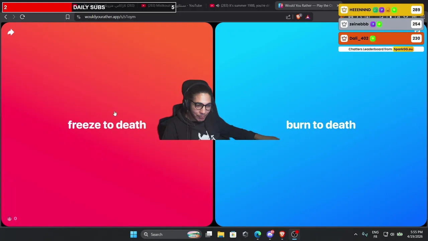Click the SparkGG.eu leaderboard link
The width and height of the screenshot is (428, 241).
pyautogui.click(x=403, y=49)
